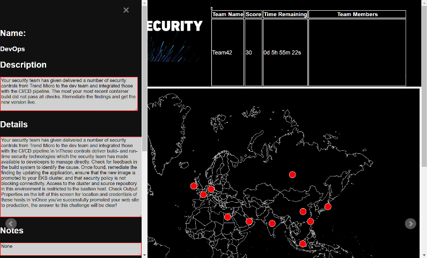Select the red marker over Egypt
The width and height of the screenshot is (427, 258).
[227, 217]
